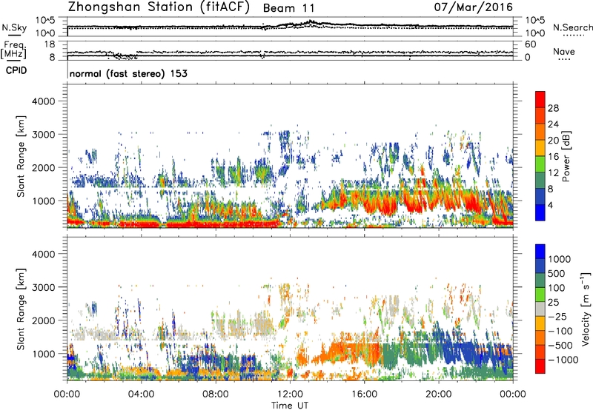Viewport: 593px width, 410px height.
Task: Click the -1000 label on velocity colorbar
Action: click(563, 360)
